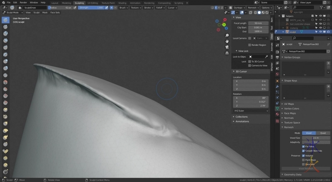Open the Render menu

(x=23, y=2)
